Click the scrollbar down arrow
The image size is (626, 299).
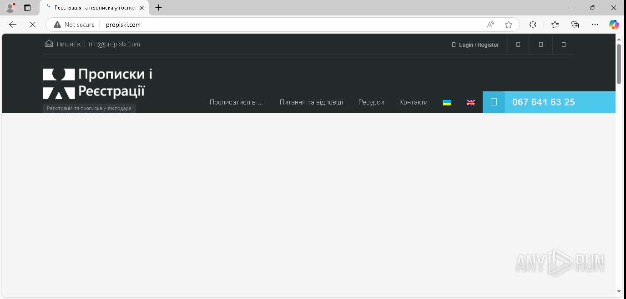coord(619,291)
